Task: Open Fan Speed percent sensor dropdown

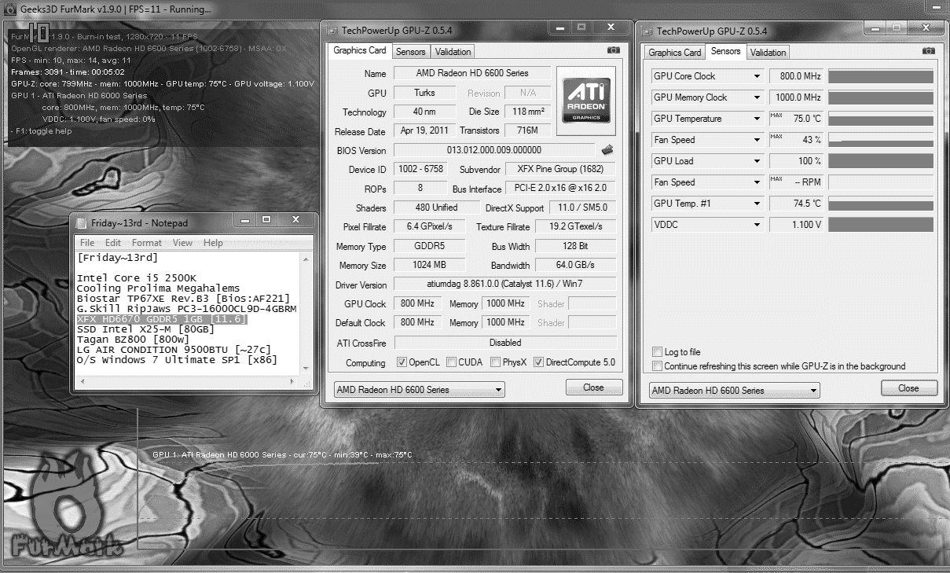Action: click(707, 140)
